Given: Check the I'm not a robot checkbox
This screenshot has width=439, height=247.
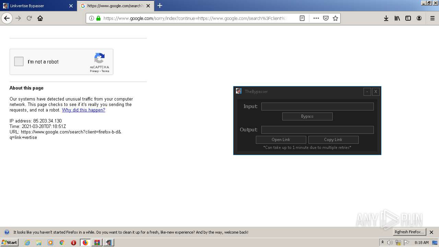Looking at the screenshot, I should click(19, 62).
